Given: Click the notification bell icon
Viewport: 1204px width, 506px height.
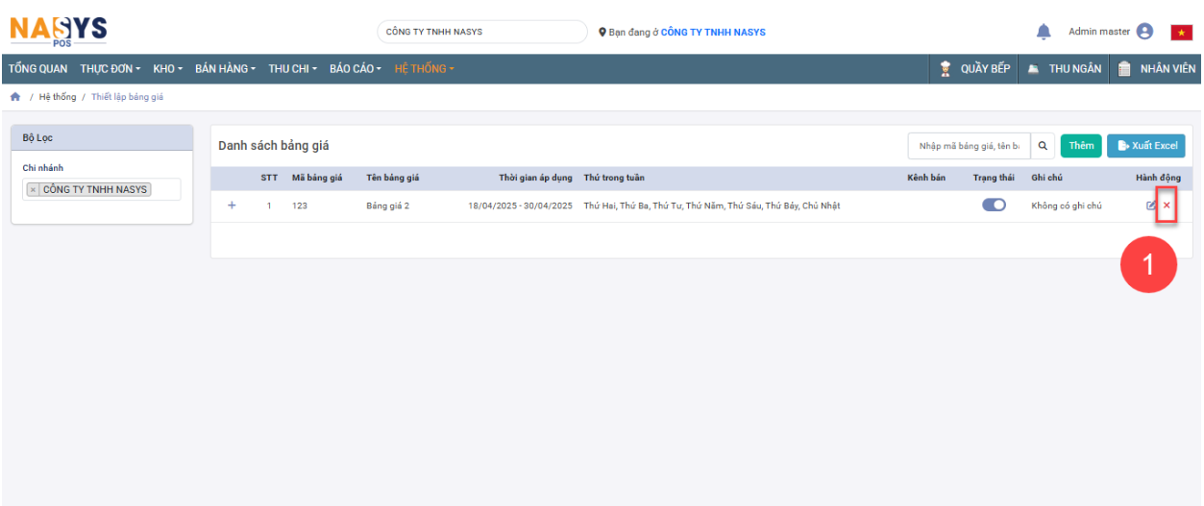Looking at the screenshot, I should 1044,32.
